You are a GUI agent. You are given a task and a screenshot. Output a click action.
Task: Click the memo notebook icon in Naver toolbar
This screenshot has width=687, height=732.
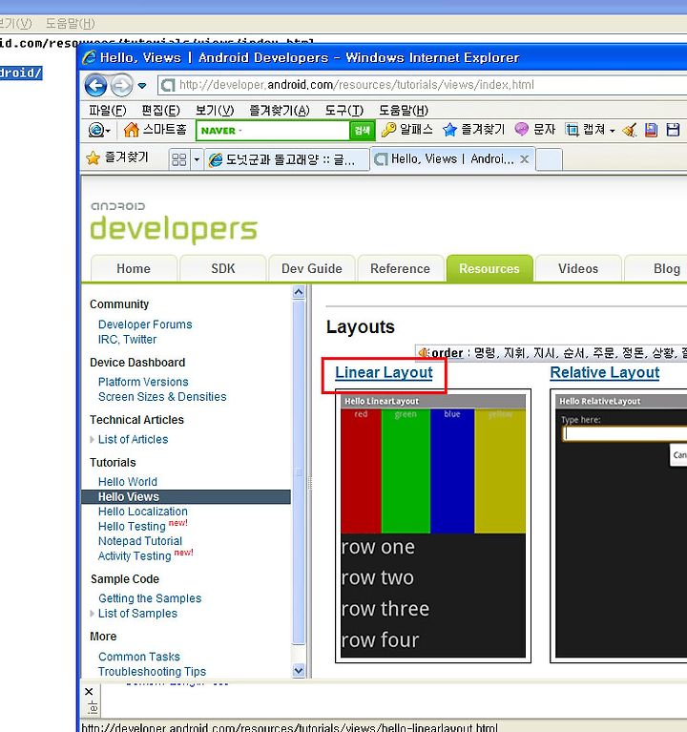(x=651, y=130)
